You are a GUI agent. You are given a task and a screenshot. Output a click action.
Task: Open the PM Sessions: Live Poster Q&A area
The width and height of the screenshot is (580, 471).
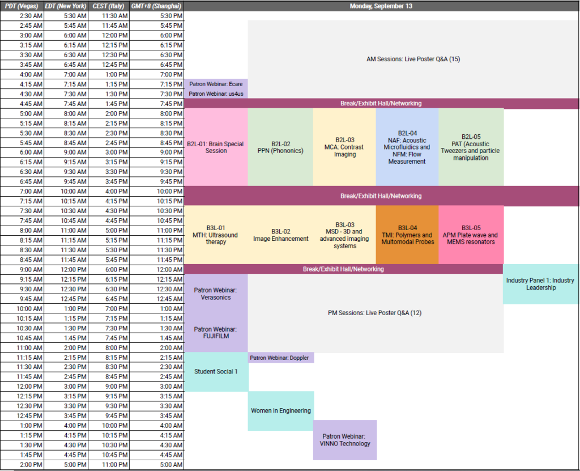point(374,312)
